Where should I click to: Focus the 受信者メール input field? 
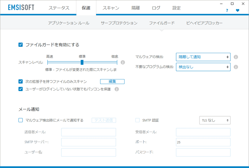click(x=203, y=132)
